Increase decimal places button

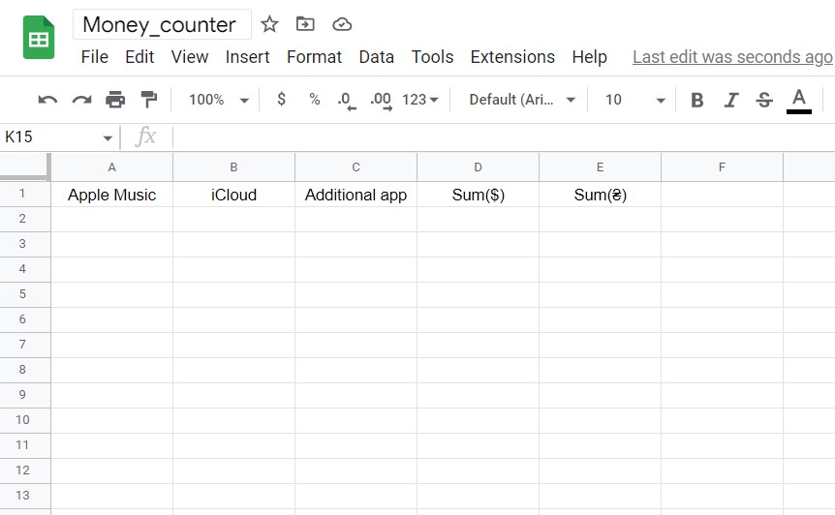tap(381, 100)
